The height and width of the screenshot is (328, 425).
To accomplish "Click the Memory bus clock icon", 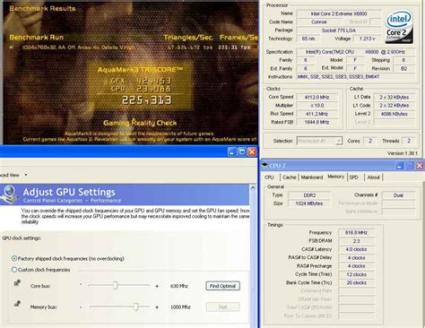I will point(17,304).
